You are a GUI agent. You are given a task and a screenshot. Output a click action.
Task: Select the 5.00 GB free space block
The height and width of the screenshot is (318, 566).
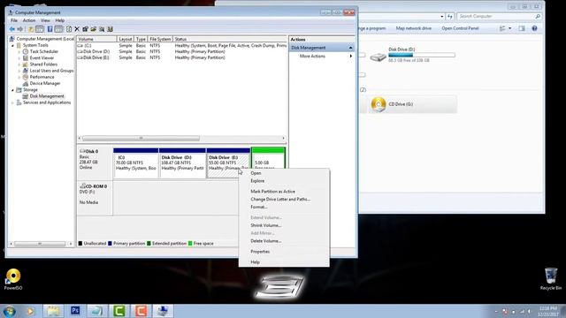268,159
